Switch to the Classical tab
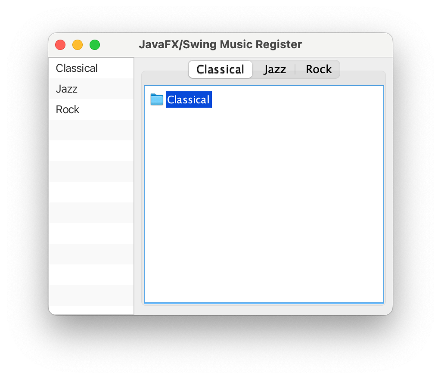Screen dimensions: 441x379 pyautogui.click(x=220, y=69)
